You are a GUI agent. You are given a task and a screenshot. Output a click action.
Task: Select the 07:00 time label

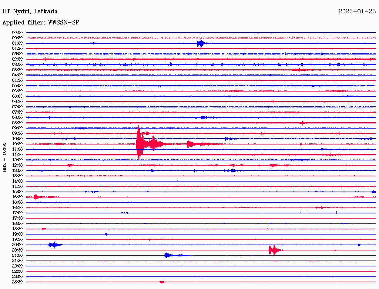17,107
